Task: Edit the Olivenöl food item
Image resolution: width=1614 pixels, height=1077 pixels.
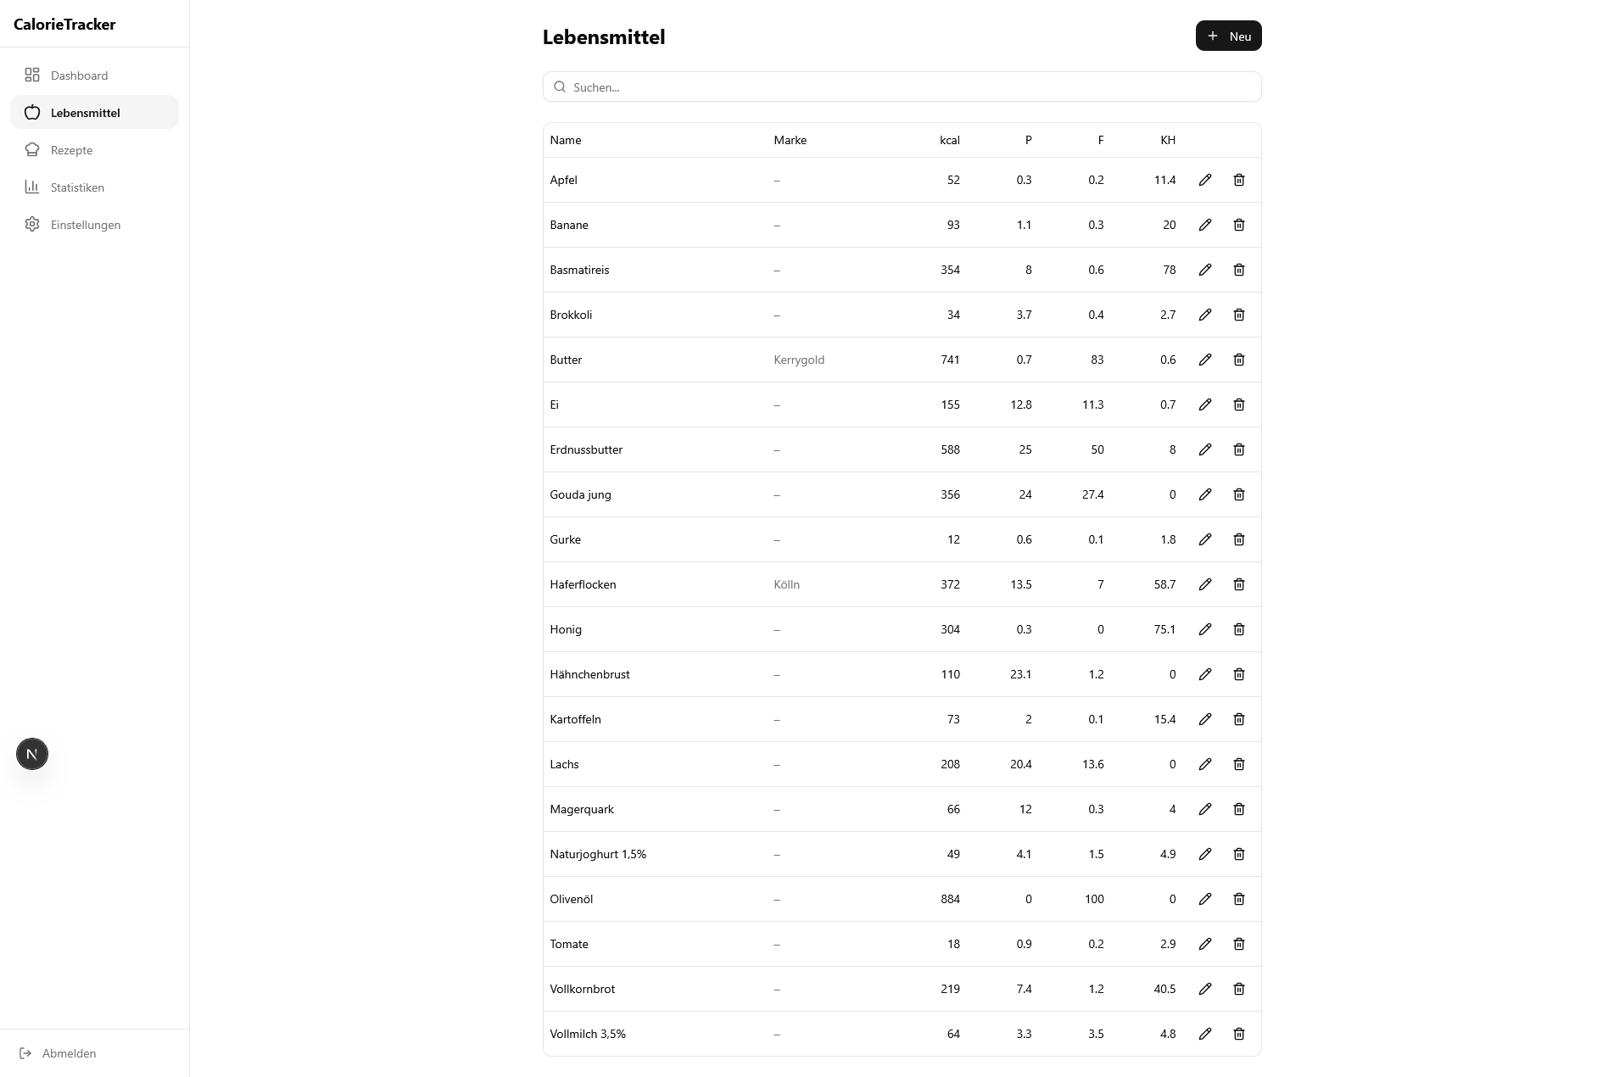Action: (1205, 899)
